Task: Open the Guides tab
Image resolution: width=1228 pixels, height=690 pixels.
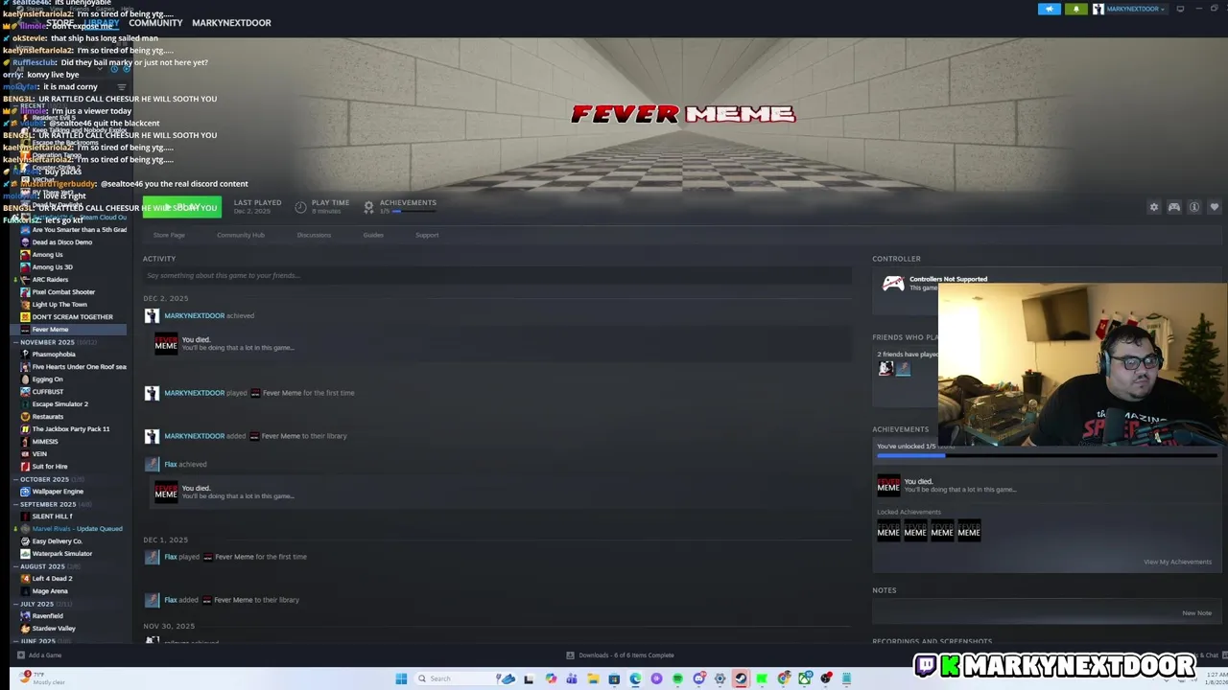Action: click(373, 235)
